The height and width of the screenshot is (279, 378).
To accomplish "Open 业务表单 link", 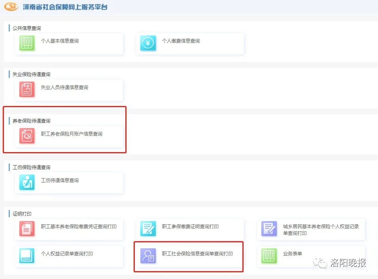I will point(292,254).
